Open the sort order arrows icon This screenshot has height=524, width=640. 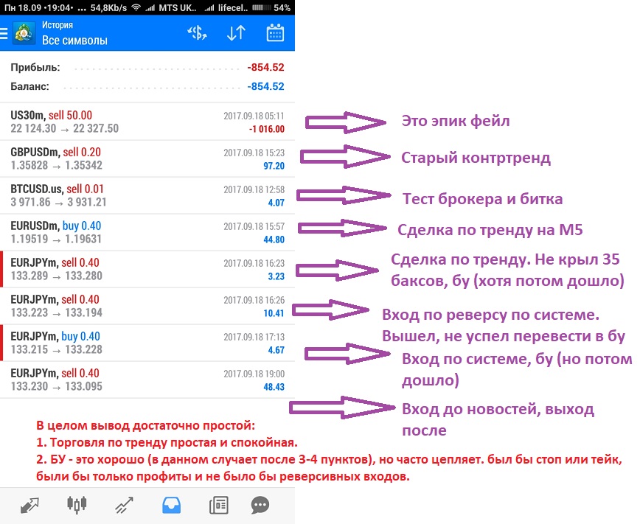coord(236,33)
